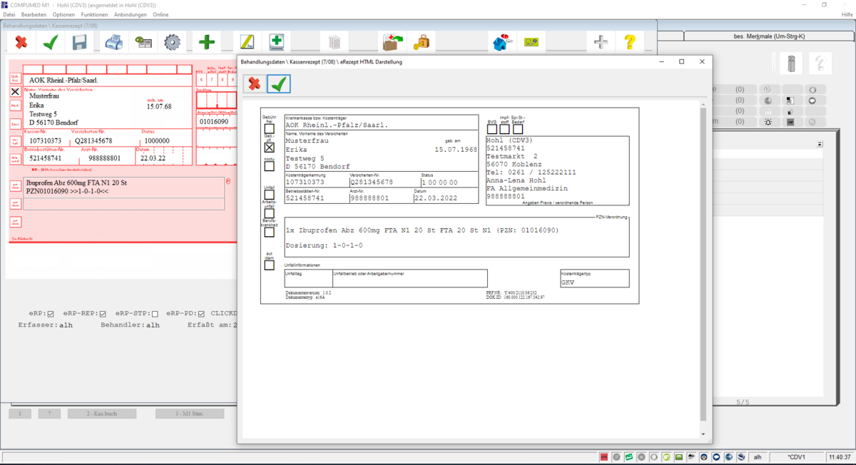Click the '2 - Kas.buch' button

tap(102, 414)
